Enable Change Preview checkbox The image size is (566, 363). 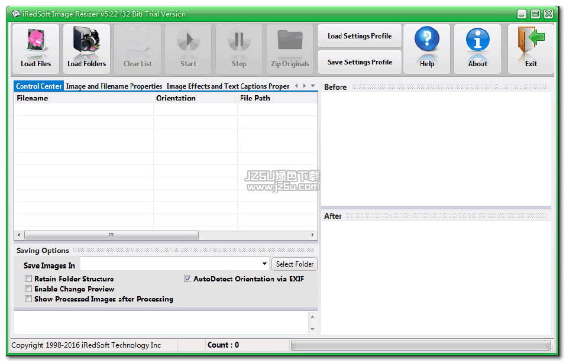click(x=28, y=289)
